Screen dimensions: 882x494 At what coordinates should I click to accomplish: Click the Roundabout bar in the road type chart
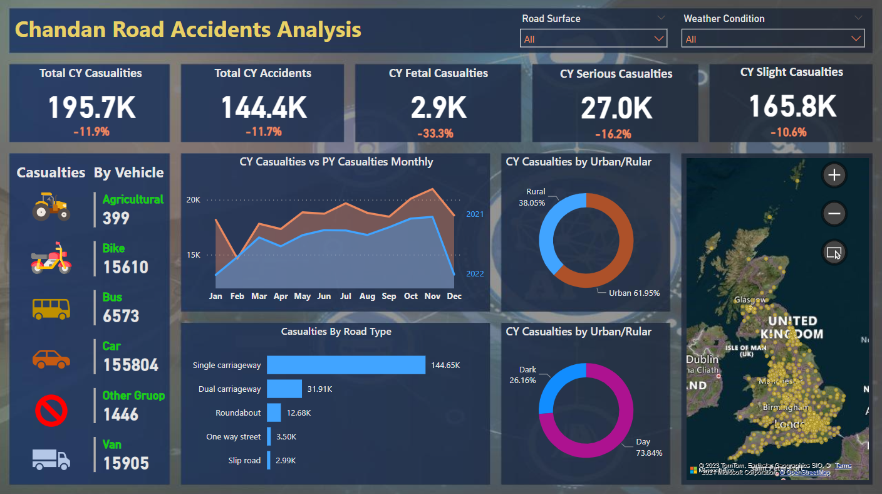pyautogui.click(x=274, y=413)
